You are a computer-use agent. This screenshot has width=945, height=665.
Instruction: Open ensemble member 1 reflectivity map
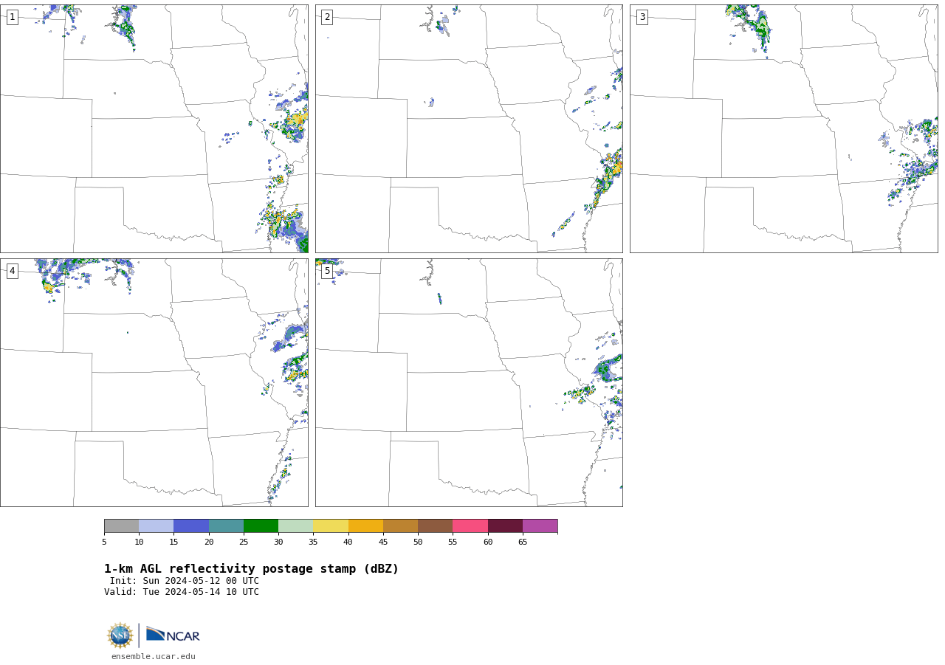point(154,128)
